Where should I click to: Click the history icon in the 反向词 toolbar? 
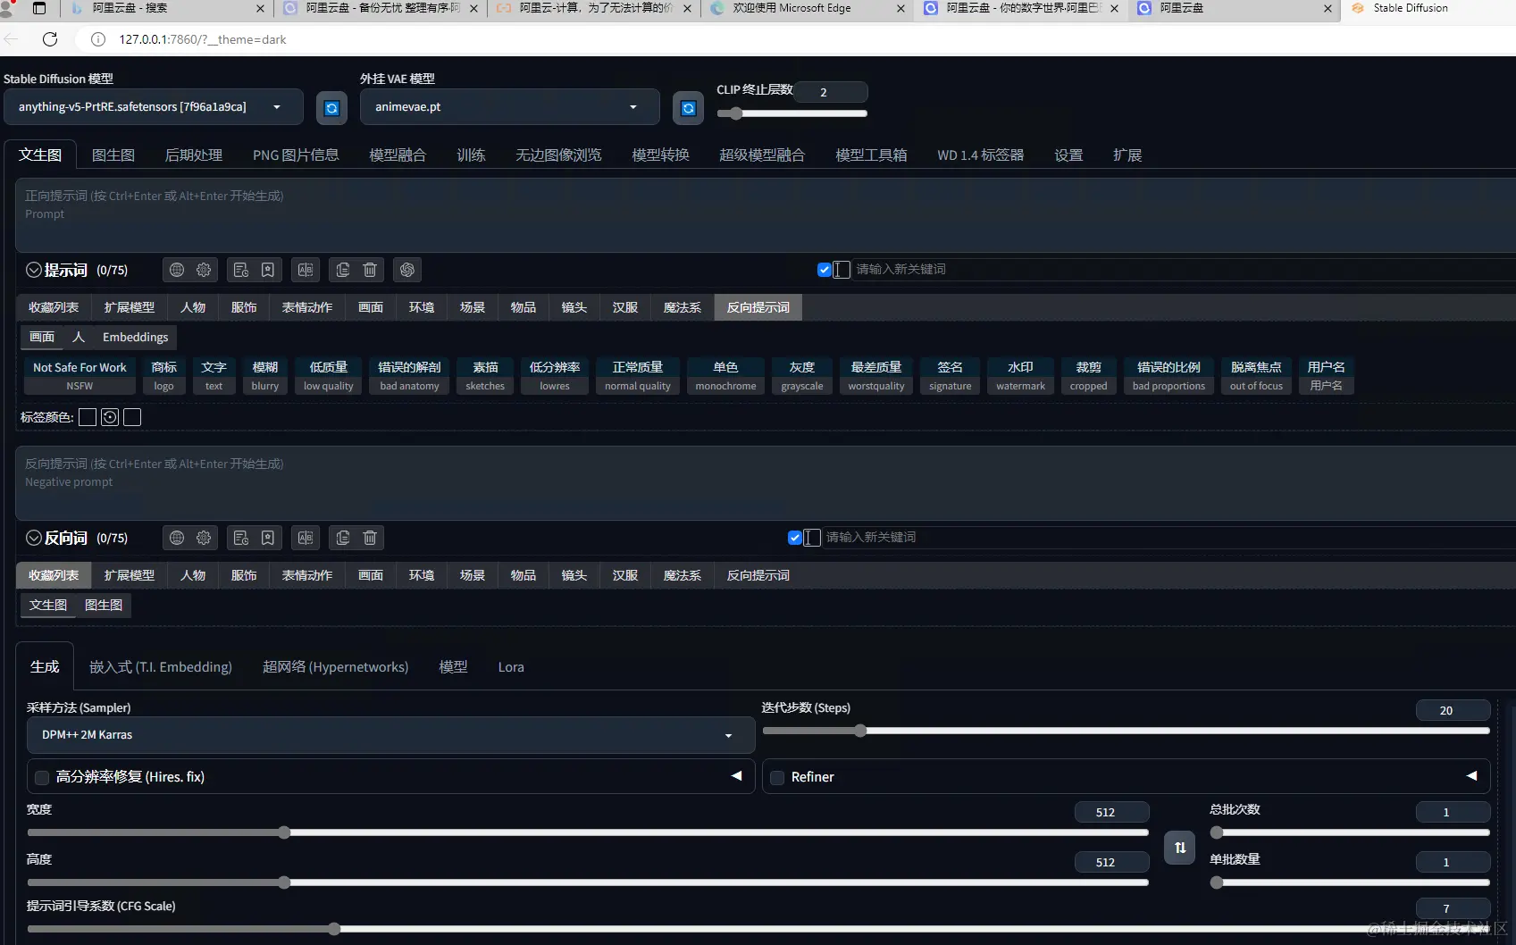point(241,538)
